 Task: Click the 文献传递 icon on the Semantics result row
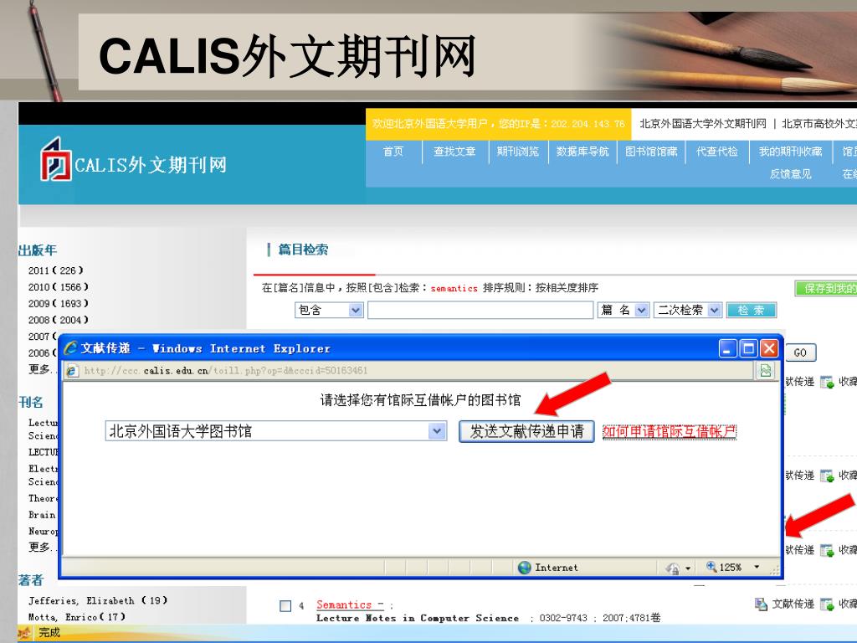coord(761,604)
